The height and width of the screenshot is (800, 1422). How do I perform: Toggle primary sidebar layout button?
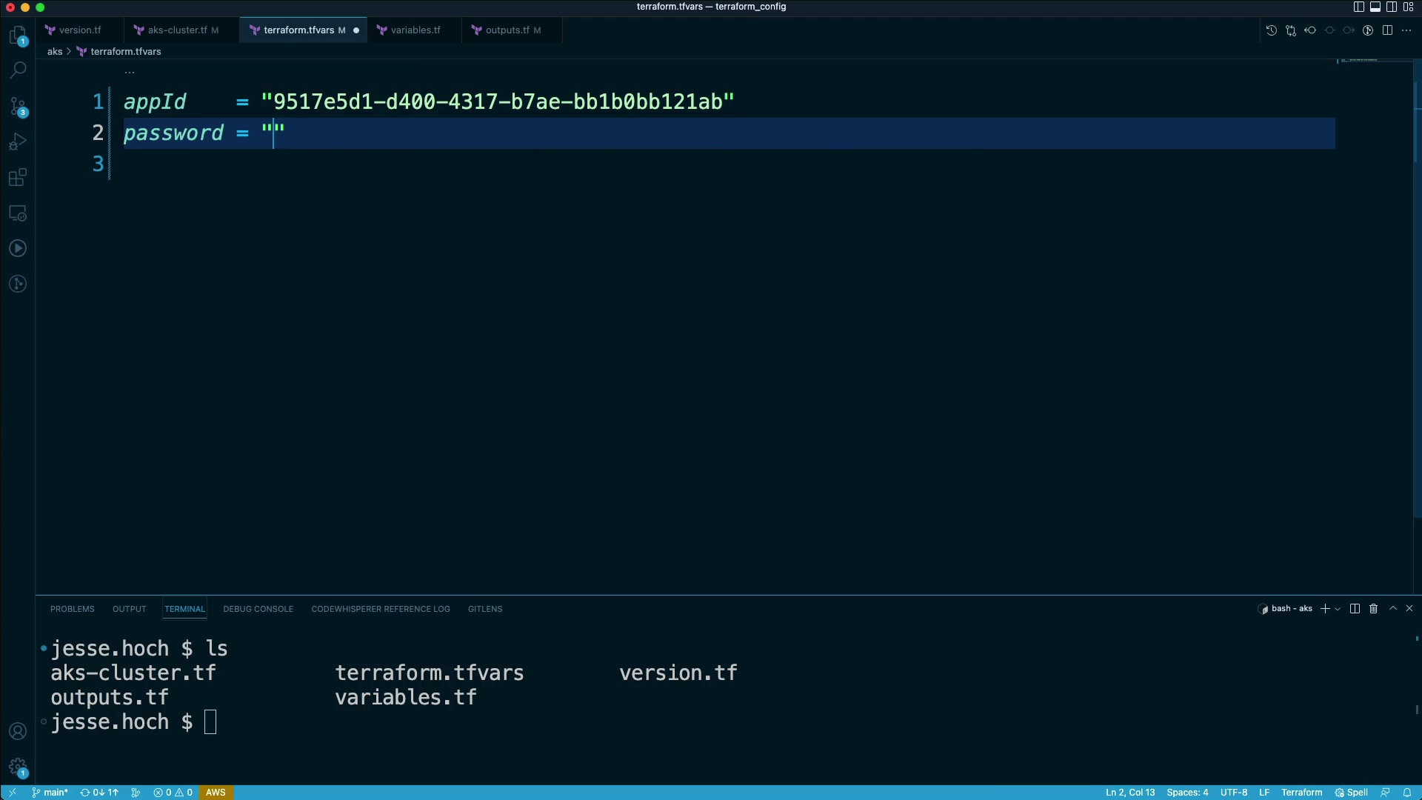(1358, 7)
